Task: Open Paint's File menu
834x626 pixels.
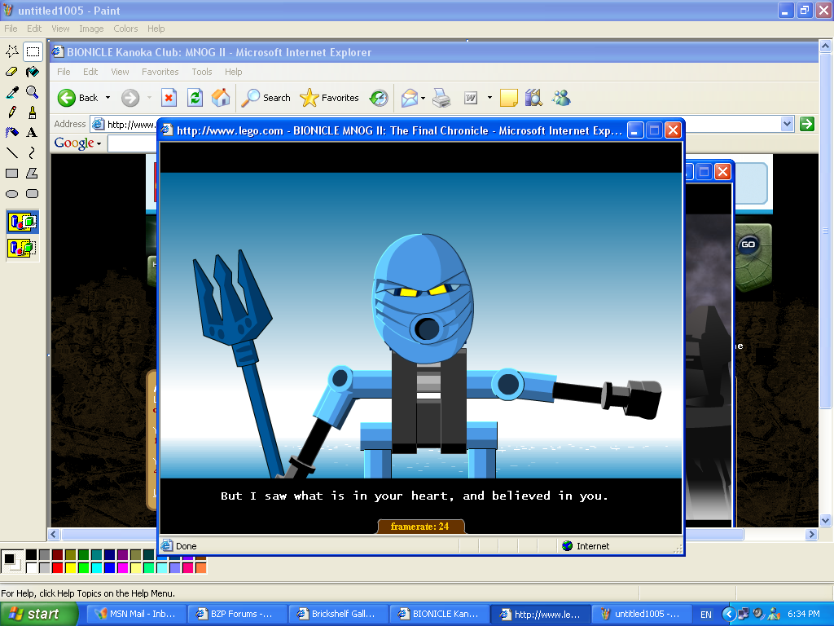Action: tap(11, 29)
